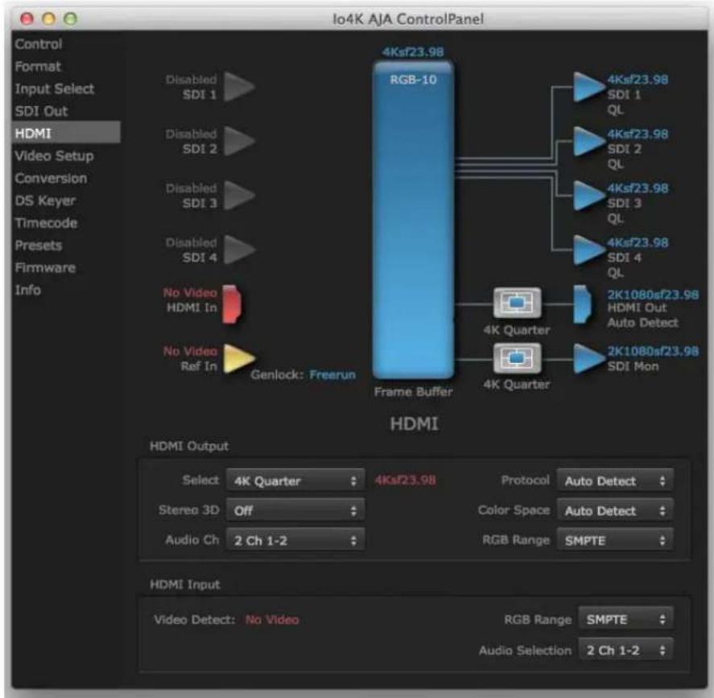Open the Protocol Auto Detect dropdown

click(x=615, y=481)
